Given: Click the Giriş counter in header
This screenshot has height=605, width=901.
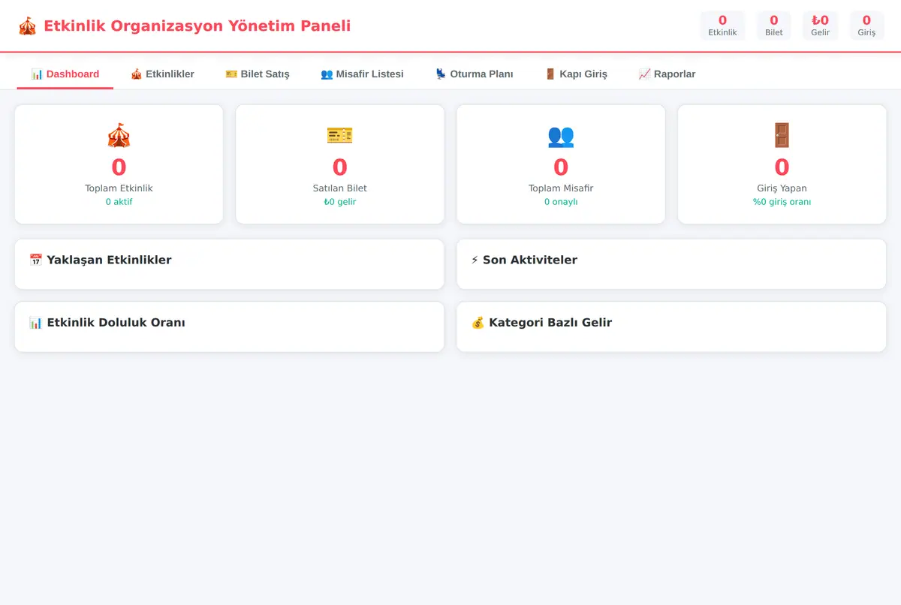Looking at the screenshot, I should tap(866, 26).
